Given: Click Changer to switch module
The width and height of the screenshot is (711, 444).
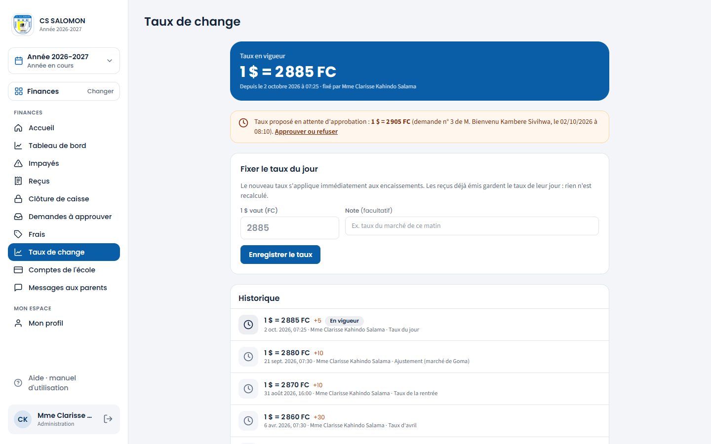Looking at the screenshot, I should click(x=100, y=91).
